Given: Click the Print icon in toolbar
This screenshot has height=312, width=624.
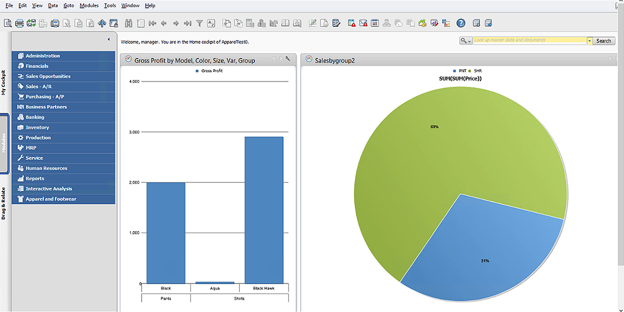Looking at the screenshot, I should point(19,23).
